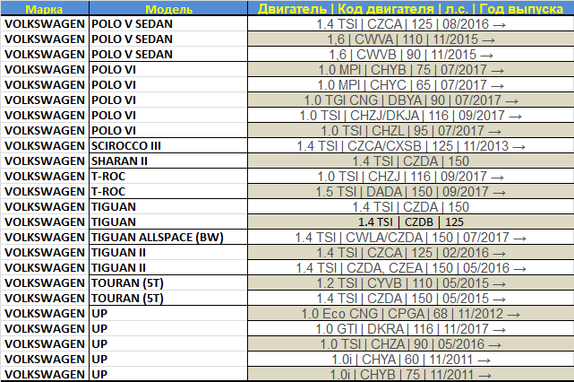Select the TIGUAN ALLSPACE (BW) model cell
Viewport: 574px width, 382px height.
click(x=168, y=238)
